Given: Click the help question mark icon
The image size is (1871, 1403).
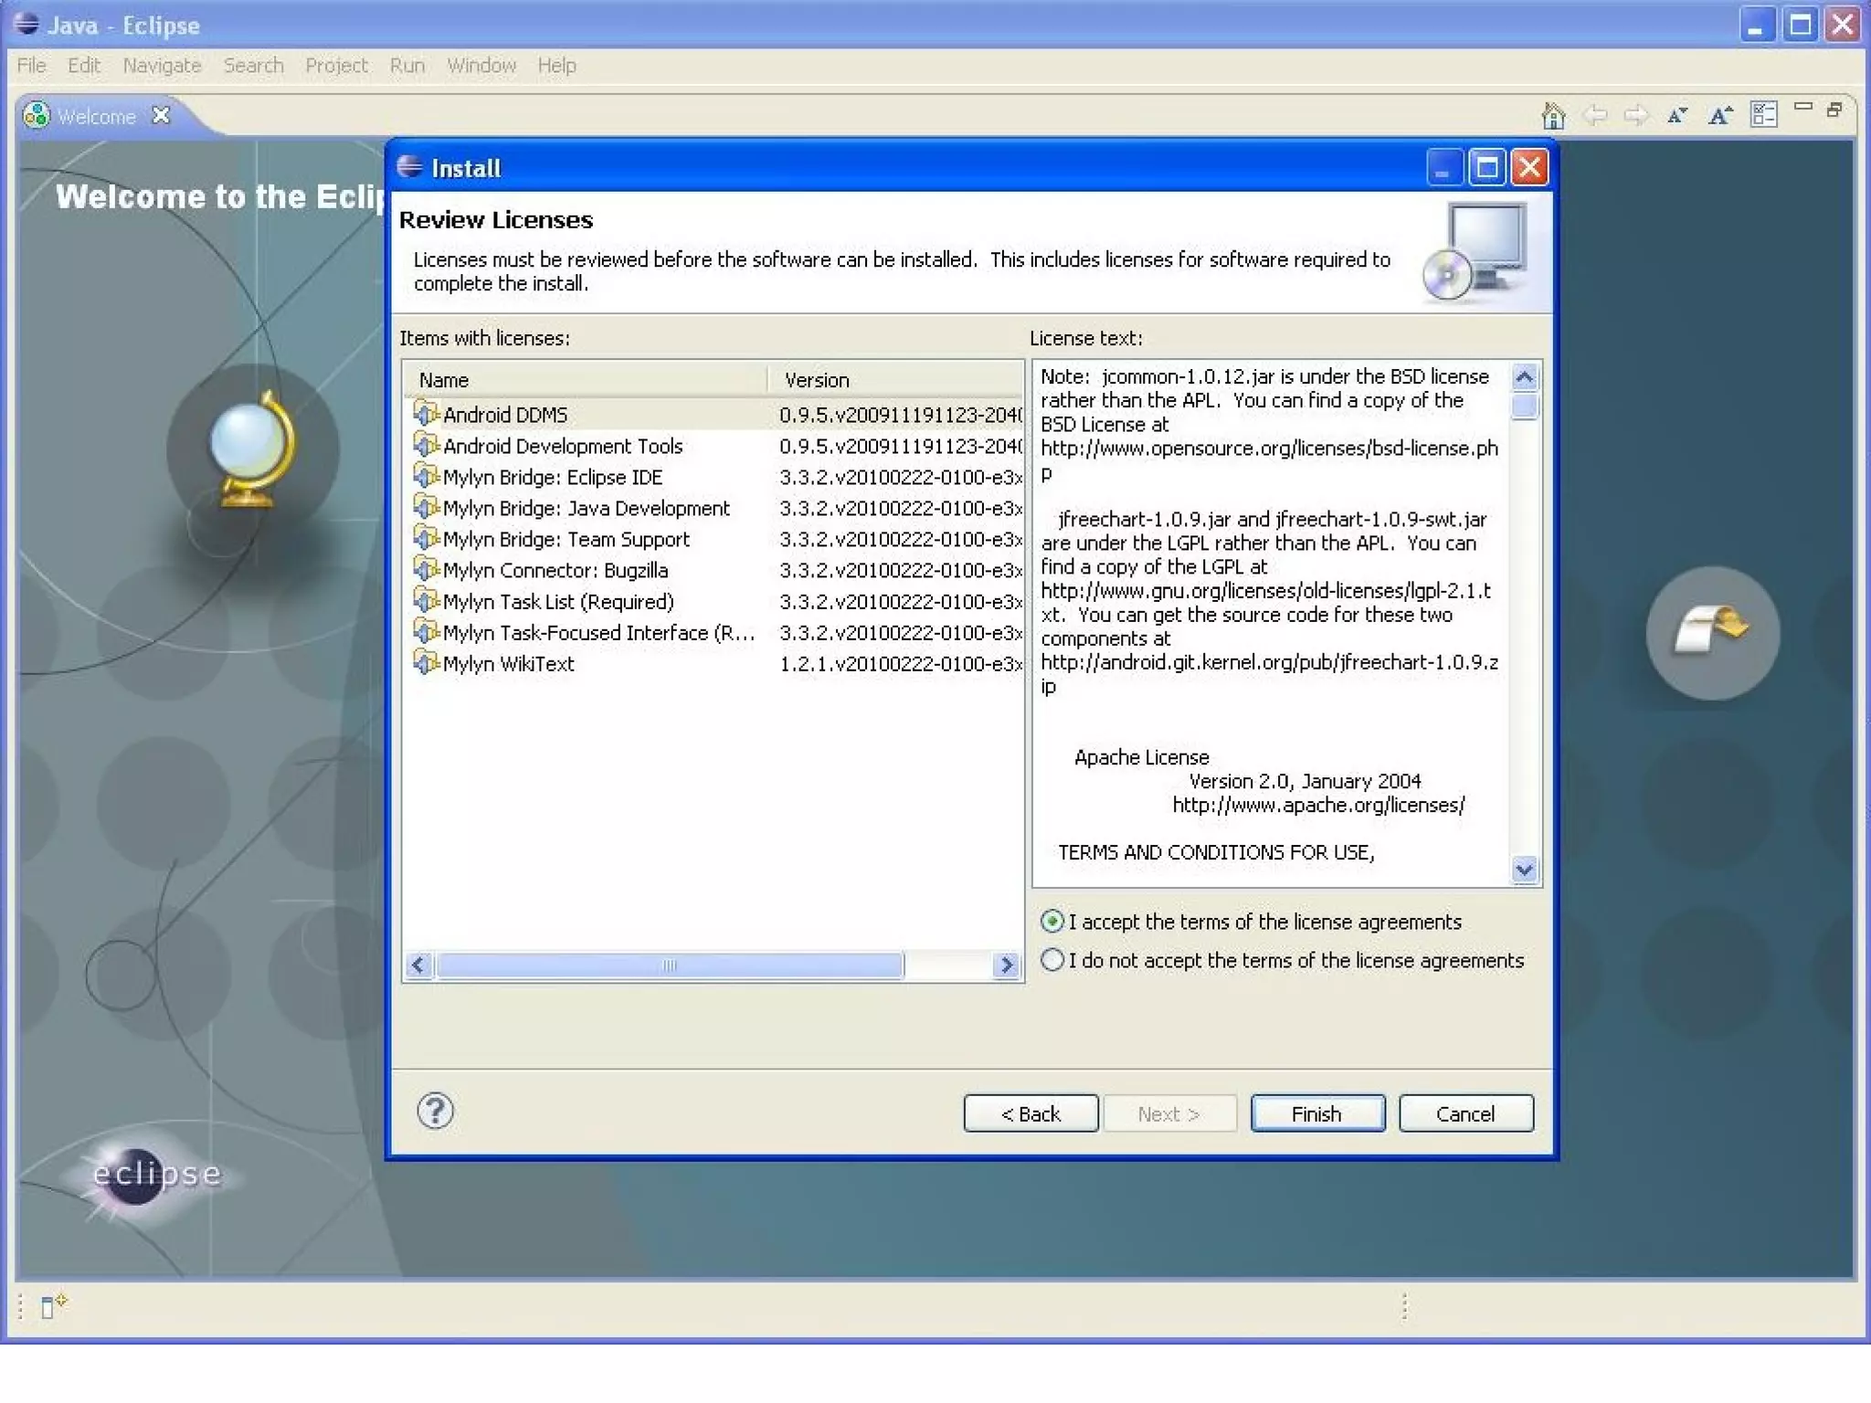Looking at the screenshot, I should pos(435,1112).
